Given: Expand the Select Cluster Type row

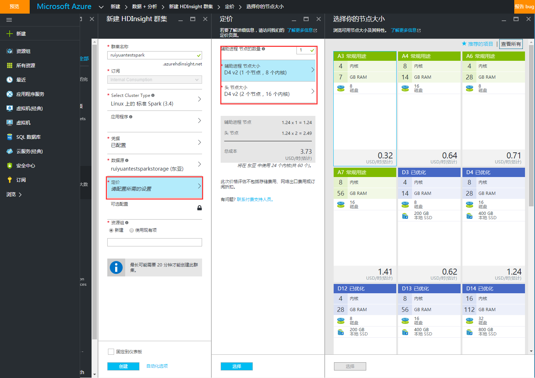Looking at the screenshot, I should (154, 99).
